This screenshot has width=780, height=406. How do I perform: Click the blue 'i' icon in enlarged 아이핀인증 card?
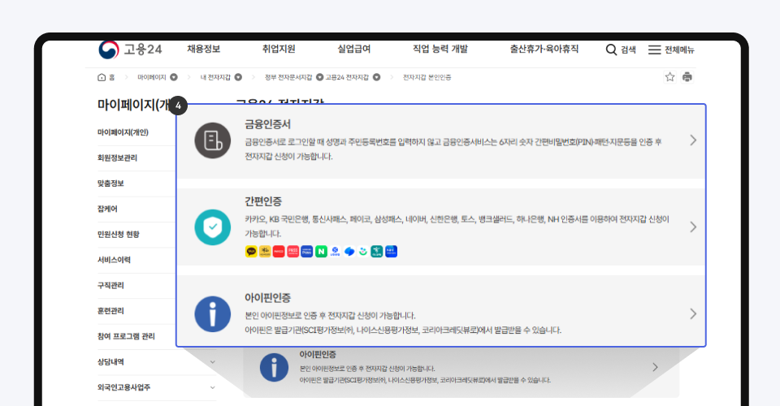tap(212, 314)
